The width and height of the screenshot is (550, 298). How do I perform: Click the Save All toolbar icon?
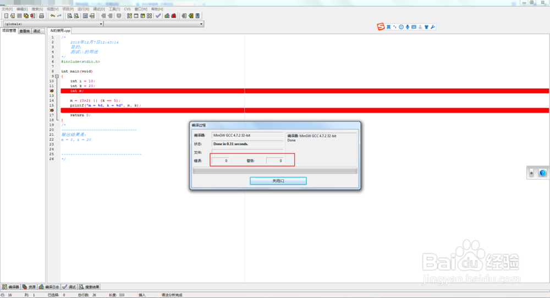coord(26,16)
